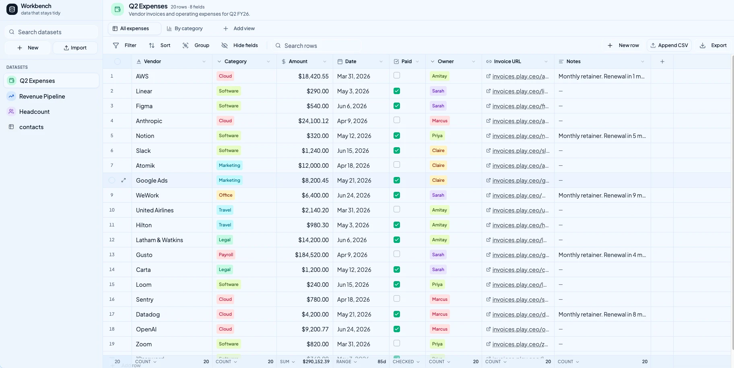The height and width of the screenshot is (368, 734).
Task: Open the contacts dataset
Action: pos(52,127)
